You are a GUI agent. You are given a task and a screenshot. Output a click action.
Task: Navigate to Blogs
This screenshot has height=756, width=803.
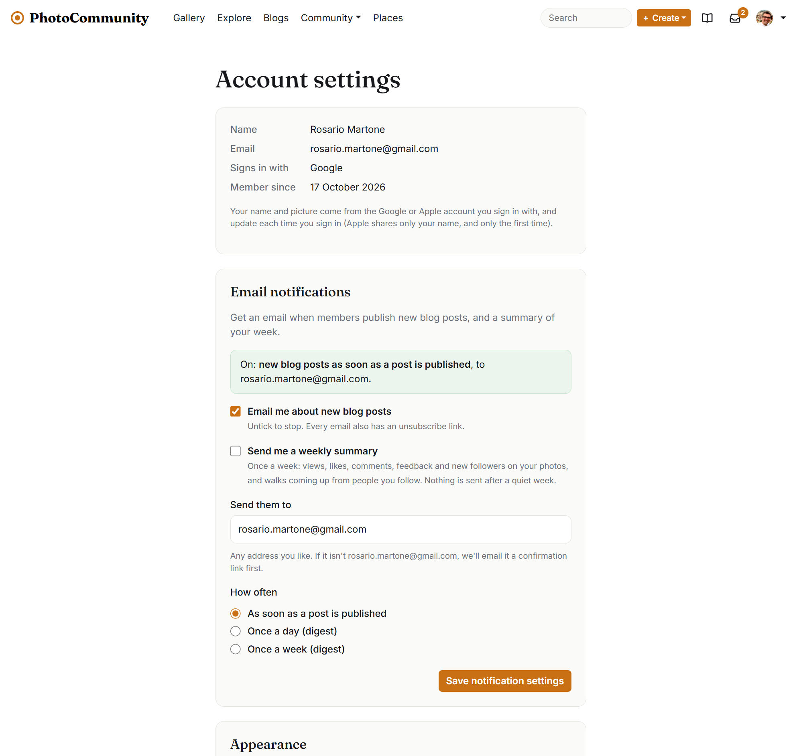coord(276,18)
